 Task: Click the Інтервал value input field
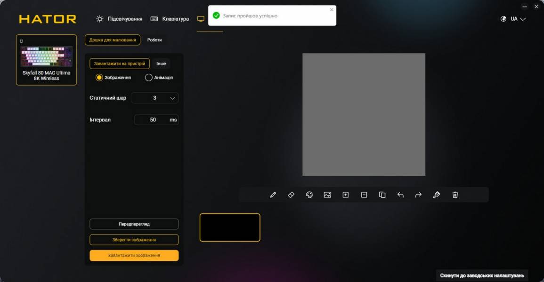point(153,120)
